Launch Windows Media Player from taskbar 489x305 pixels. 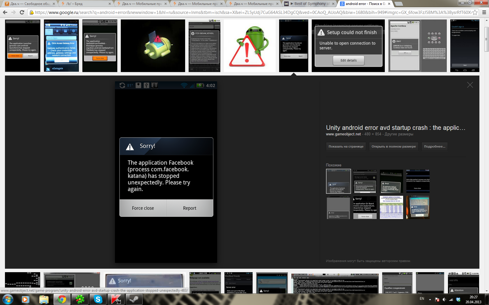[x=25, y=299]
